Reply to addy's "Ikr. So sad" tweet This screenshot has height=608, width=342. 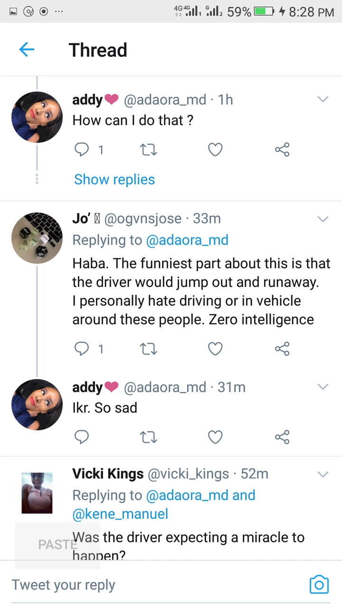[82, 437]
